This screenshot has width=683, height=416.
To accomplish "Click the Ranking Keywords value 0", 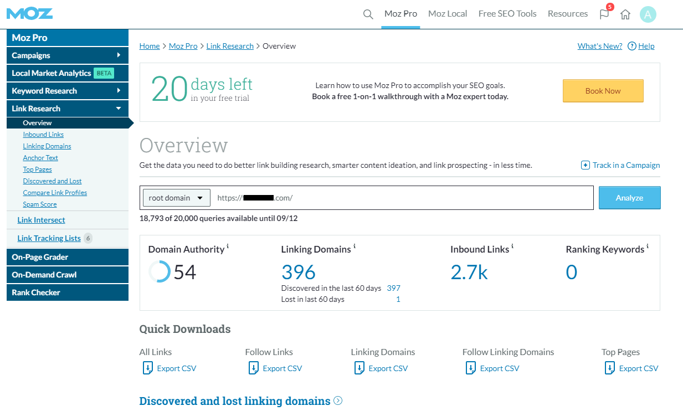I will pos(572,272).
